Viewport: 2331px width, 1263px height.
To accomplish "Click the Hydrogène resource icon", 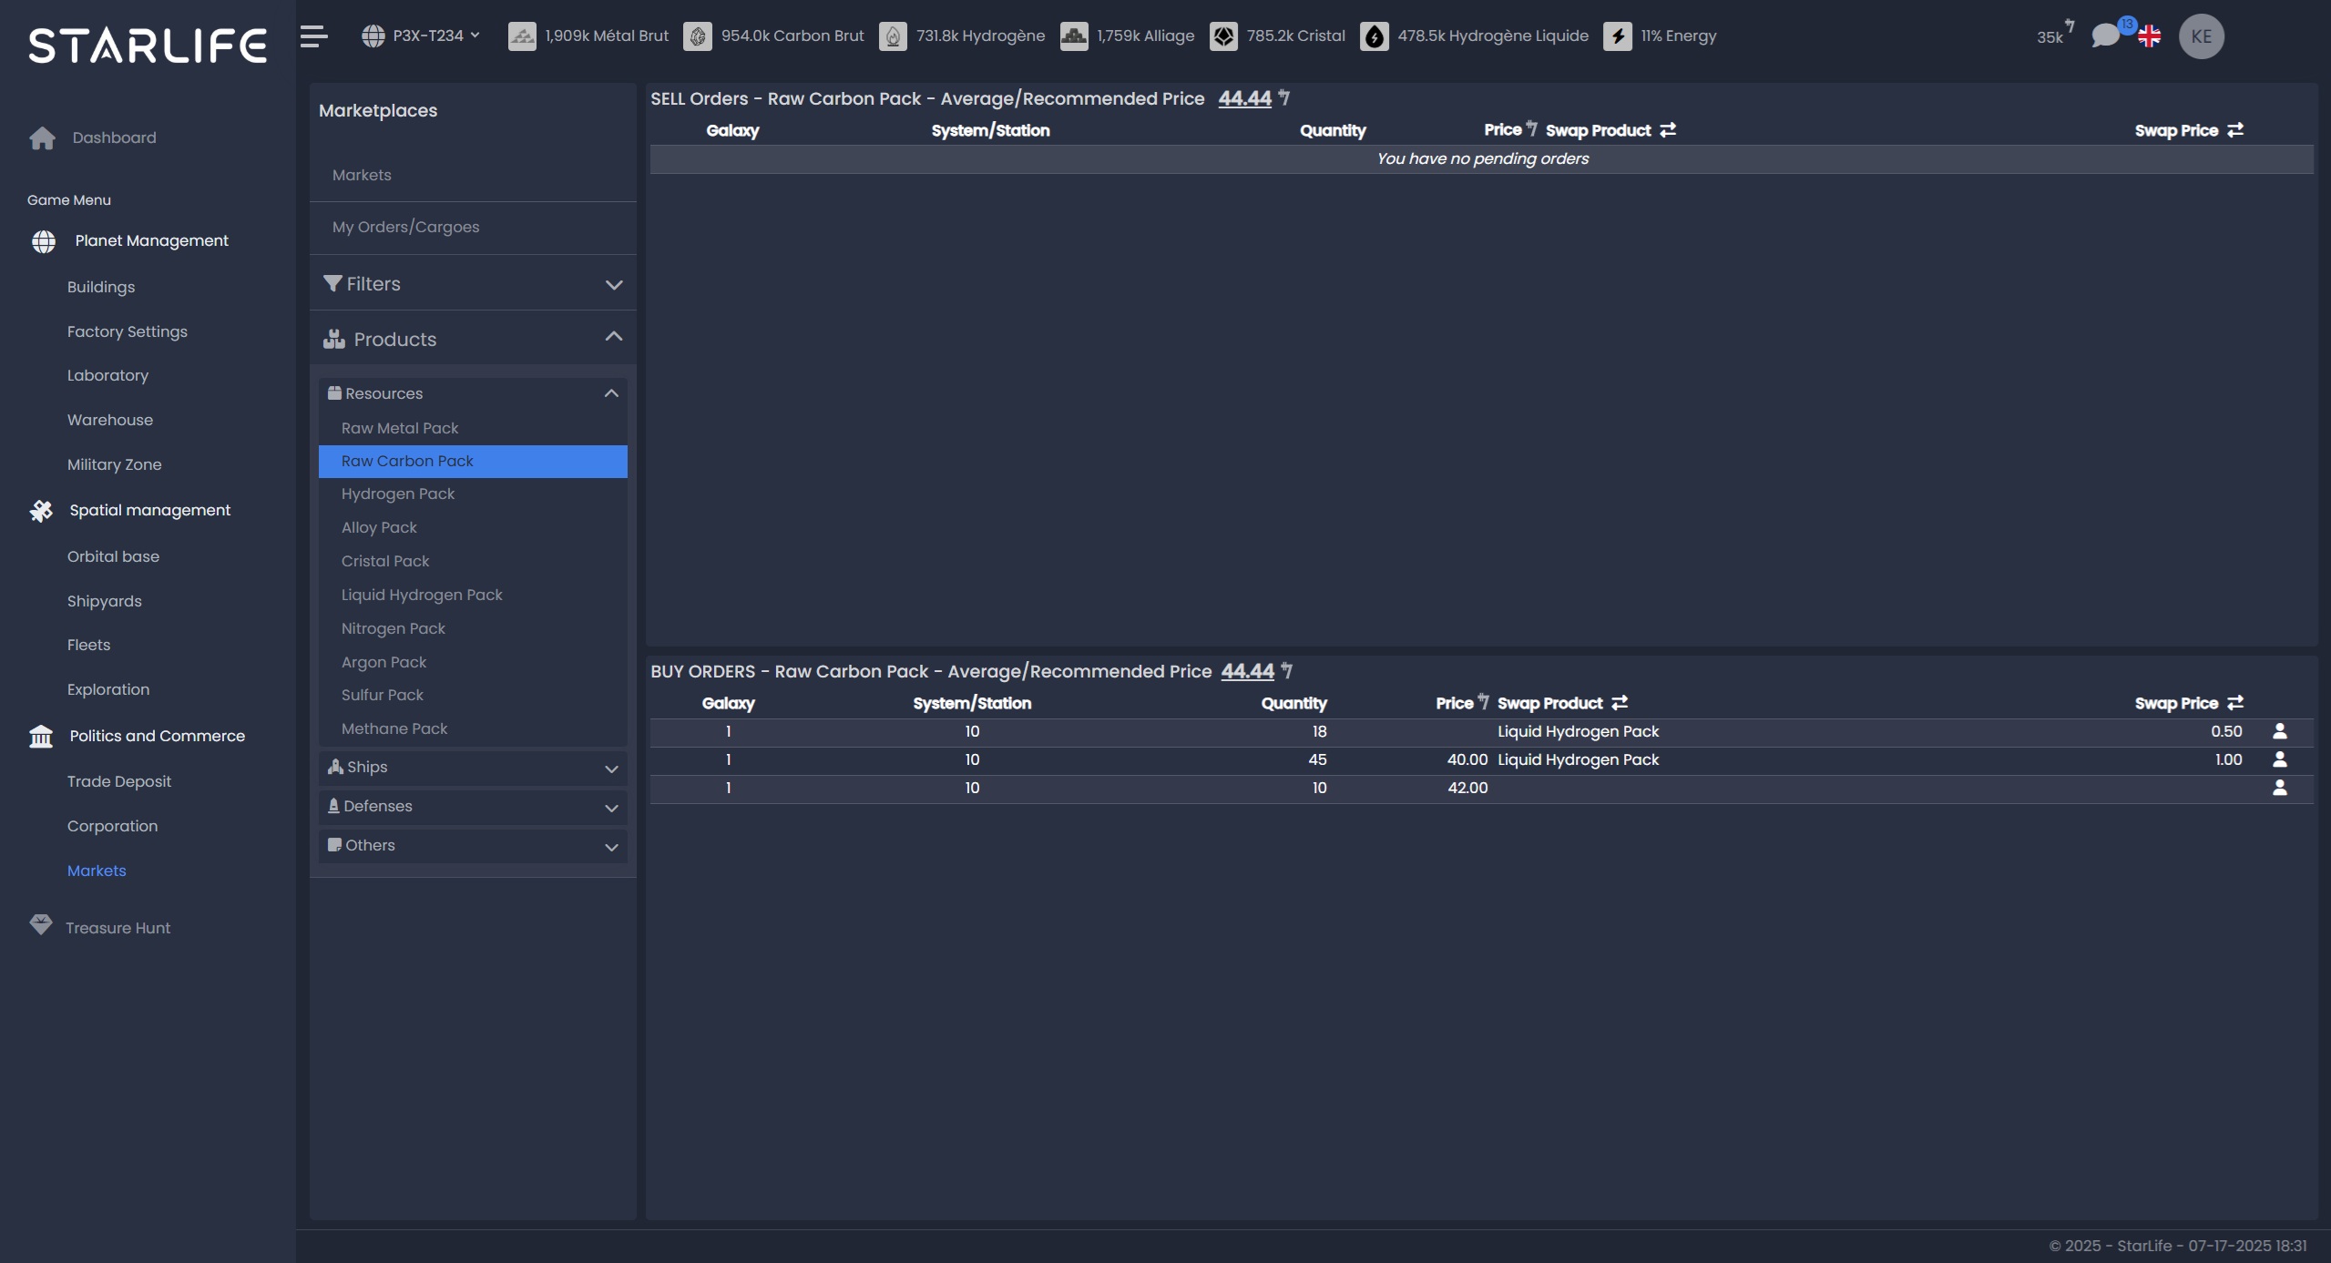I will pyautogui.click(x=893, y=36).
